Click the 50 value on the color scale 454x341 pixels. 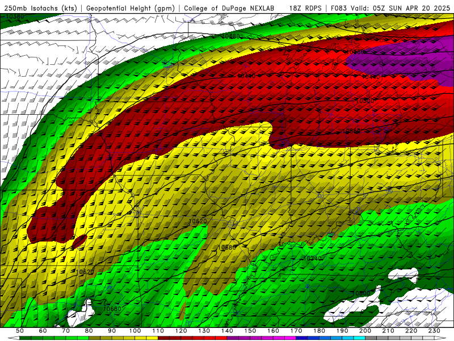[20, 331]
